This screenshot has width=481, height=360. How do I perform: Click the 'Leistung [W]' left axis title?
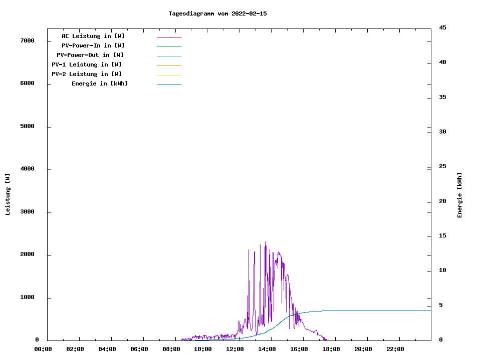pyautogui.click(x=8, y=194)
